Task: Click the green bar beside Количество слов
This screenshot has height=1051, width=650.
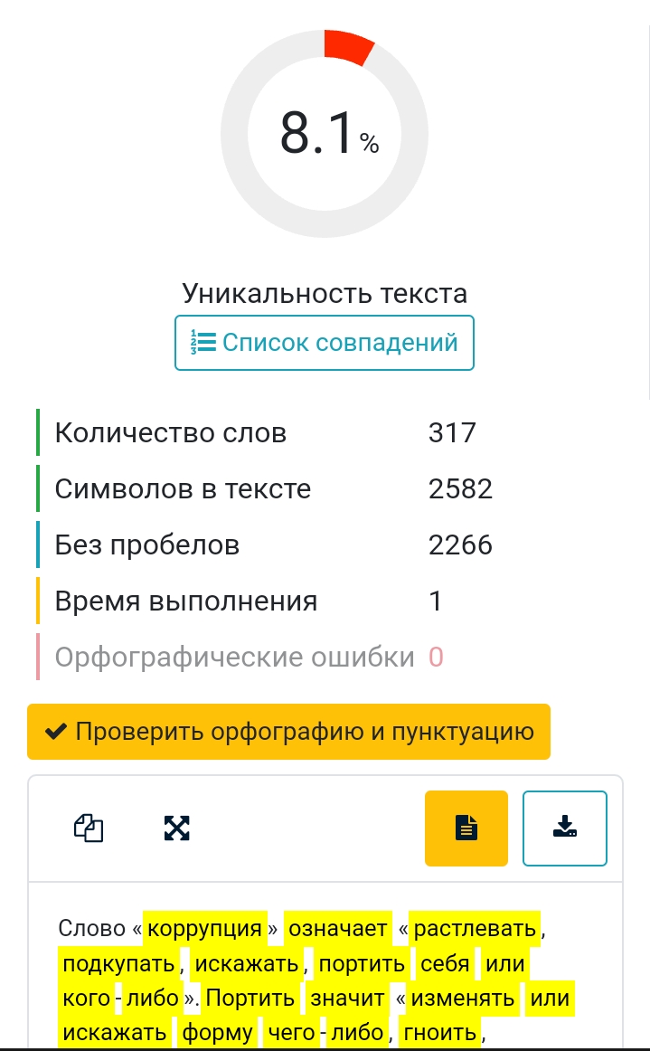Action: (37, 432)
